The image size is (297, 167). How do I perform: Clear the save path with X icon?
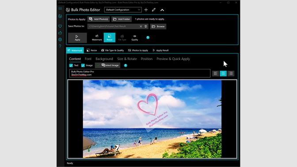pos(141,27)
